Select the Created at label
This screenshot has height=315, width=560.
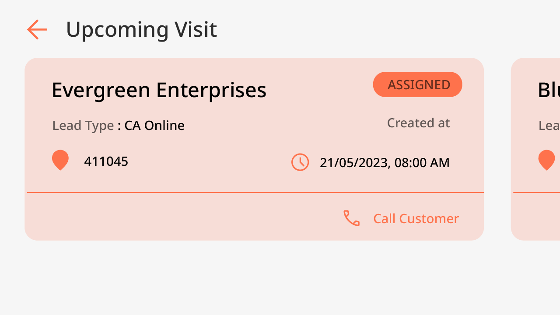pyautogui.click(x=418, y=123)
